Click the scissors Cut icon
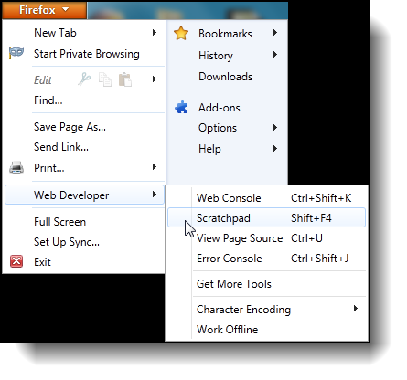 coord(84,79)
